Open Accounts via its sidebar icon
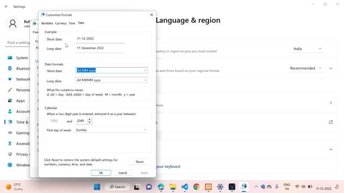Screen dimensions: 344x193 click(x=10, y=111)
